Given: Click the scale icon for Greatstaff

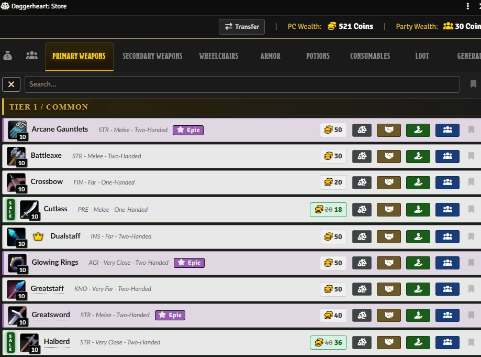Looking at the screenshot, I should point(362,289).
